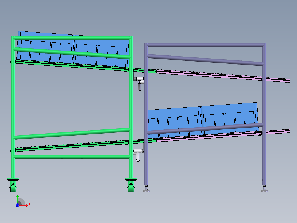Select the top horizontal bar of green frame

click(72, 38)
